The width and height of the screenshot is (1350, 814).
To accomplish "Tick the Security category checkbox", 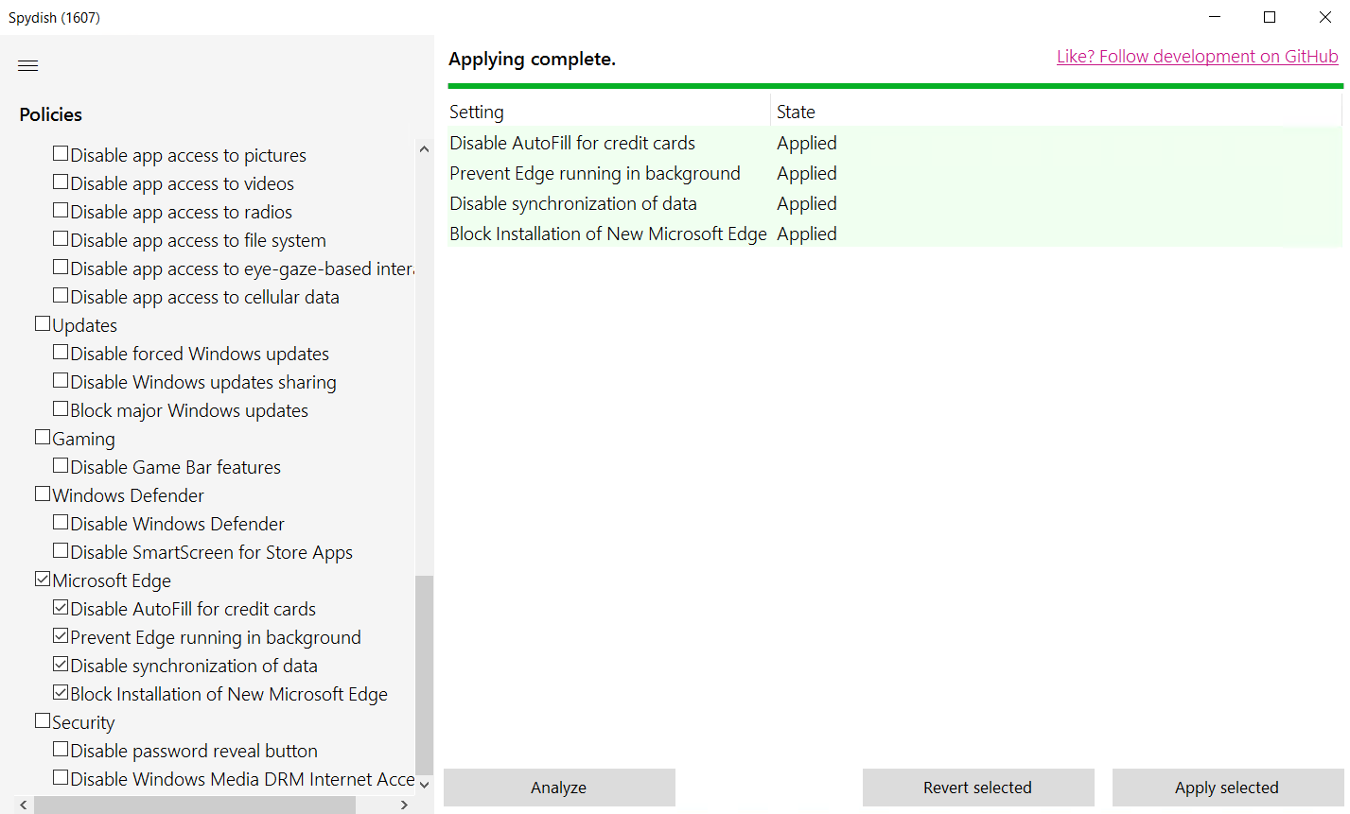I will click(43, 720).
